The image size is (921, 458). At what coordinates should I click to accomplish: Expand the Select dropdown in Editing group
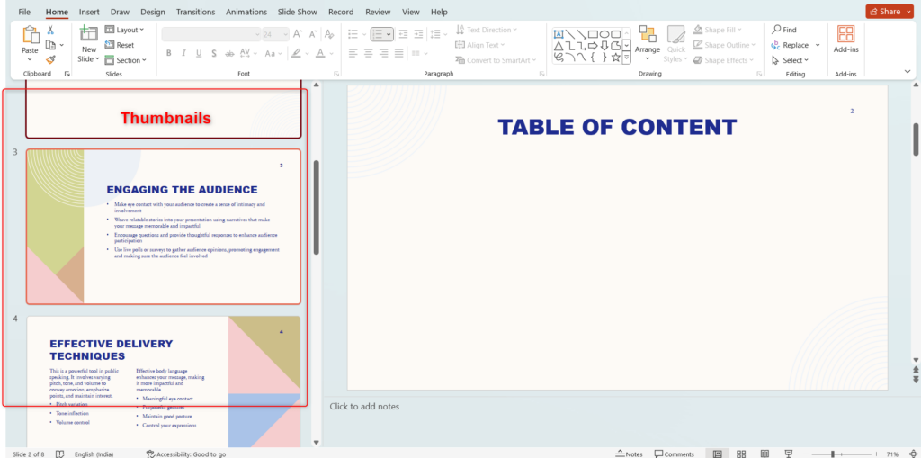pos(789,60)
